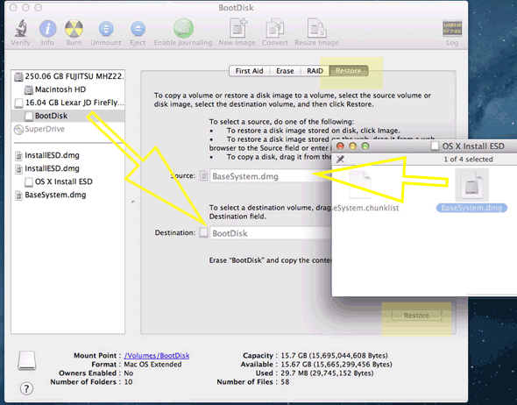Click the Used 29.7 MB value
The image size is (517, 405).
(327, 373)
